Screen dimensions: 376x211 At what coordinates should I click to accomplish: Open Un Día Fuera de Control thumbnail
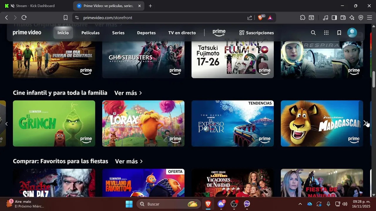(54, 59)
